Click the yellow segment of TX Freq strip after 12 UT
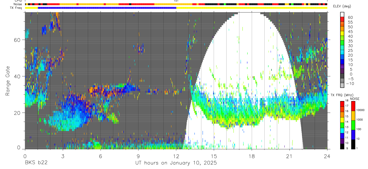Image resolution: width=368 pixels, height=169 pixels. (252, 8)
